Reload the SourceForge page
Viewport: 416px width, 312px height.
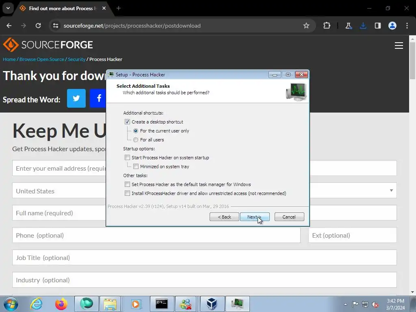(38, 26)
